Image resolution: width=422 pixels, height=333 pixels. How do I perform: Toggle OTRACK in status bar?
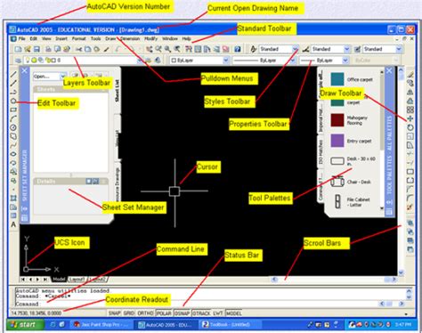(201, 313)
